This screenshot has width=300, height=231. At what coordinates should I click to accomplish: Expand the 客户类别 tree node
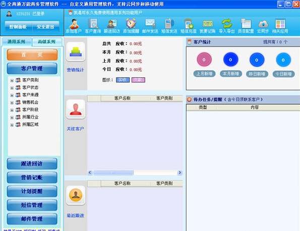[x=12, y=80]
